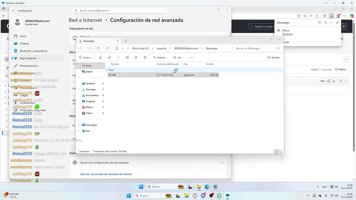Open WhatsApp from the host taskbar
The image size is (356, 200).
[x=219, y=196]
